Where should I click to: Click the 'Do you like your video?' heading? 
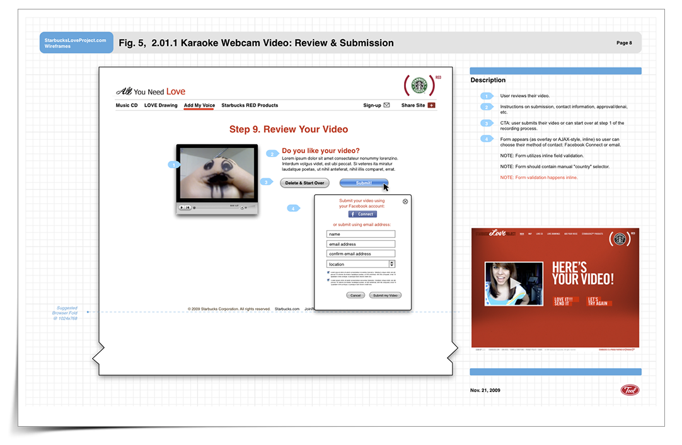[321, 151]
